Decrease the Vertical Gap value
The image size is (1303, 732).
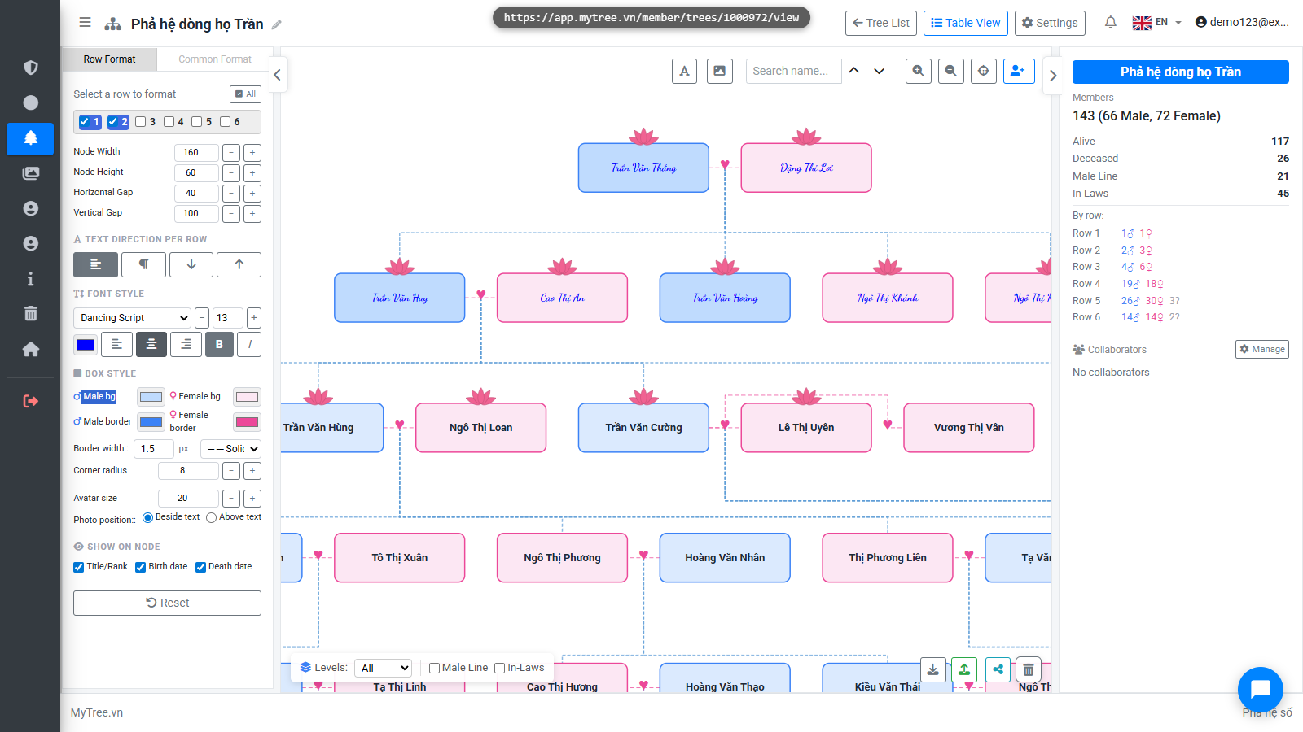pos(231,213)
